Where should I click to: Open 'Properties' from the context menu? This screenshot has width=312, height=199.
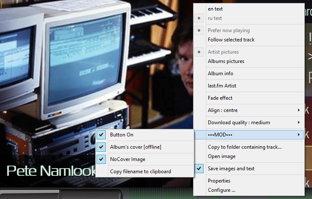(x=249, y=181)
